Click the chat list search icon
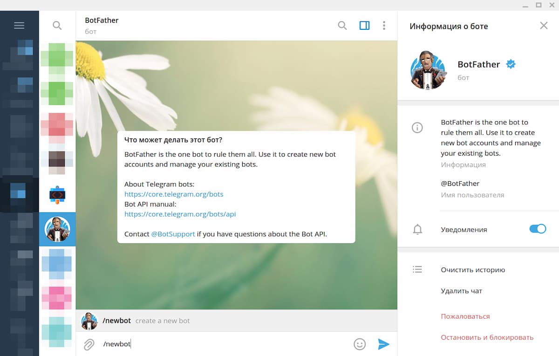Viewport: 559px width, 356px height. (57, 26)
